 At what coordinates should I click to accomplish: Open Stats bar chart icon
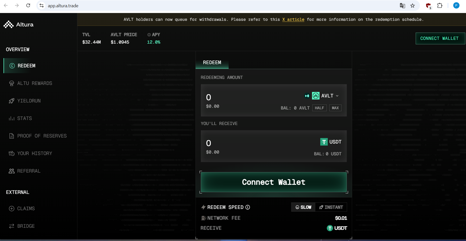click(12, 118)
